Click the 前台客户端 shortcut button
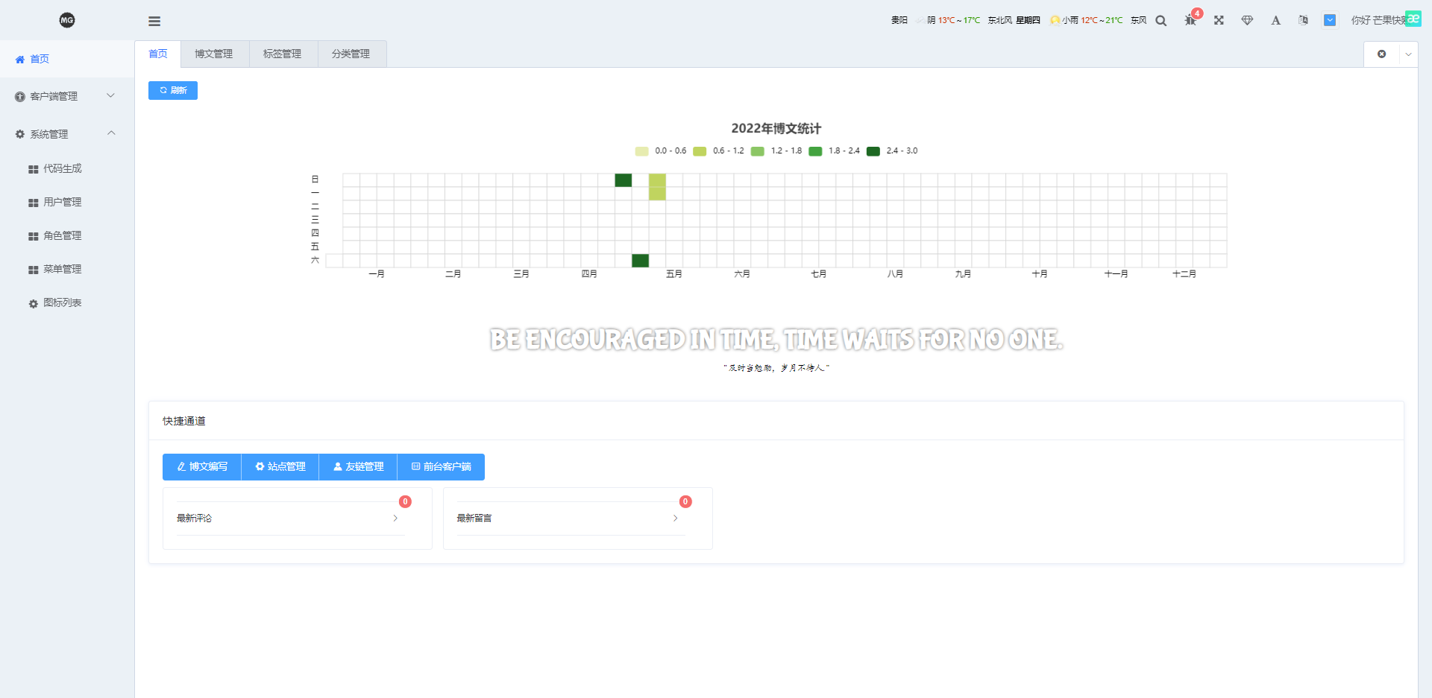Viewport: 1432px width, 698px height. pyautogui.click(x=441, y=467)
